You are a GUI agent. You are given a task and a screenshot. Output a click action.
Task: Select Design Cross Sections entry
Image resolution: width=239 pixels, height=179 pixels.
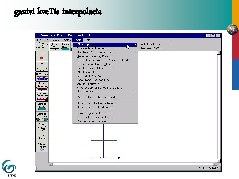[105, 121]
